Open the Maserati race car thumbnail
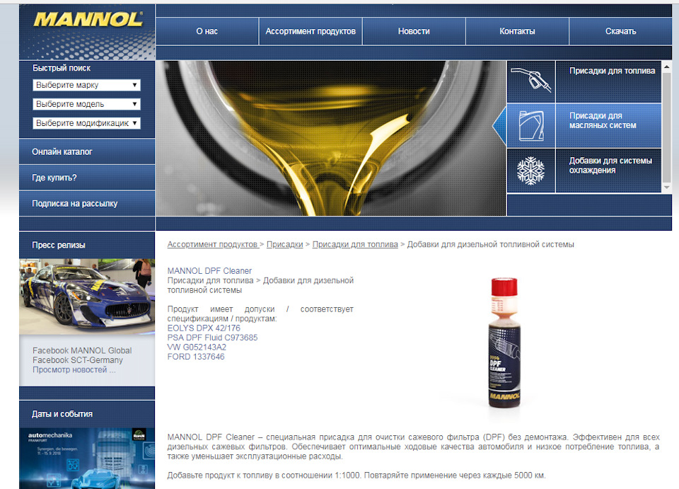Screen dimensions: 679x489 tap(87, 297)
